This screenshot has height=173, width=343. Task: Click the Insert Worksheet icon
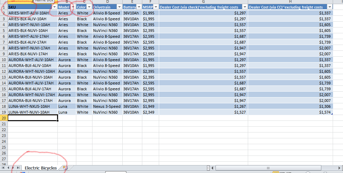coord(65,168)
